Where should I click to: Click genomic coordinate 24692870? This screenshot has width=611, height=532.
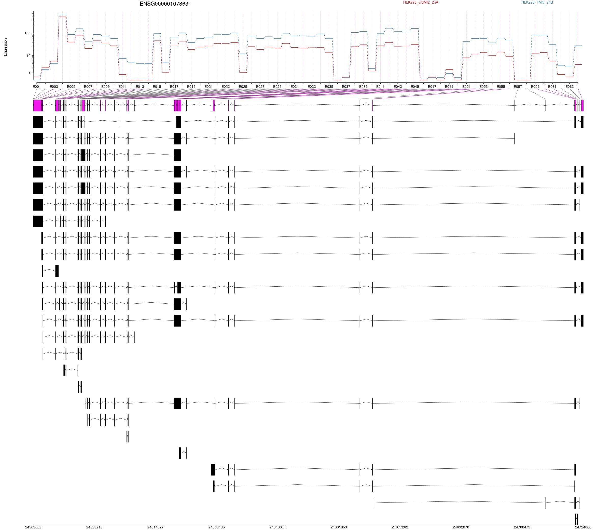click(x=461, y=527)
